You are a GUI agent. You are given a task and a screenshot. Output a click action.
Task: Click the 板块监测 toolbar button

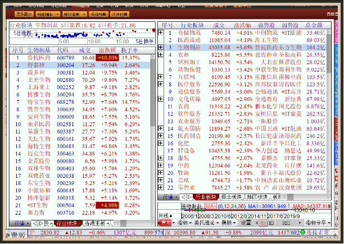pyautogui.click(x=74, y=14)
